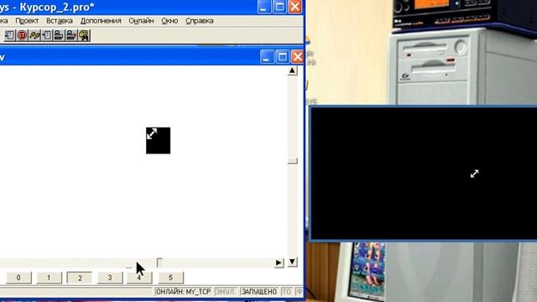Click the black square in the visualization

[158, 141]
